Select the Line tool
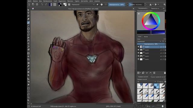The width and height of the screenshot is (193, 108). [x=28, y=25]
